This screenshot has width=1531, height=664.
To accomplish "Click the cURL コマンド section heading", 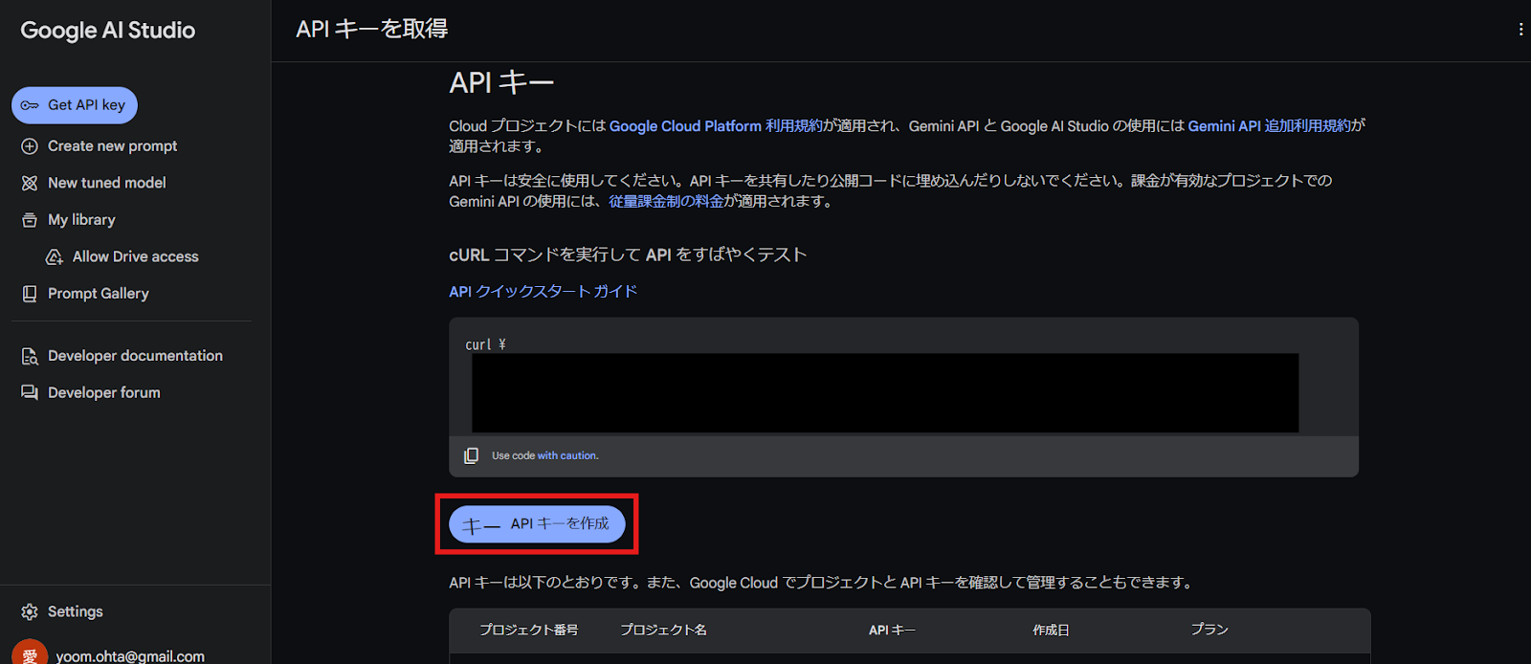I will (x=628, y=255).
